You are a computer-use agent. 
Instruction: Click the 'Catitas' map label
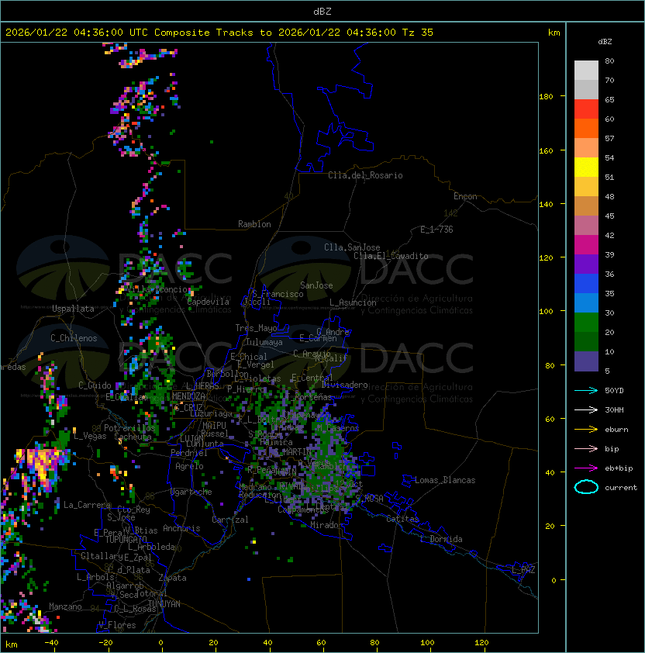(x=402, y=519)
